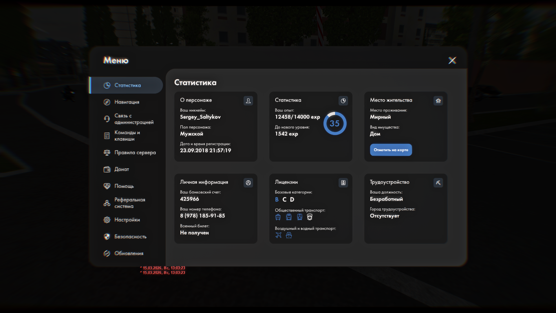Open Правила сервера in sidebar
The width and height of the screenshot is (556, 313).
click(x=135, y=152)
